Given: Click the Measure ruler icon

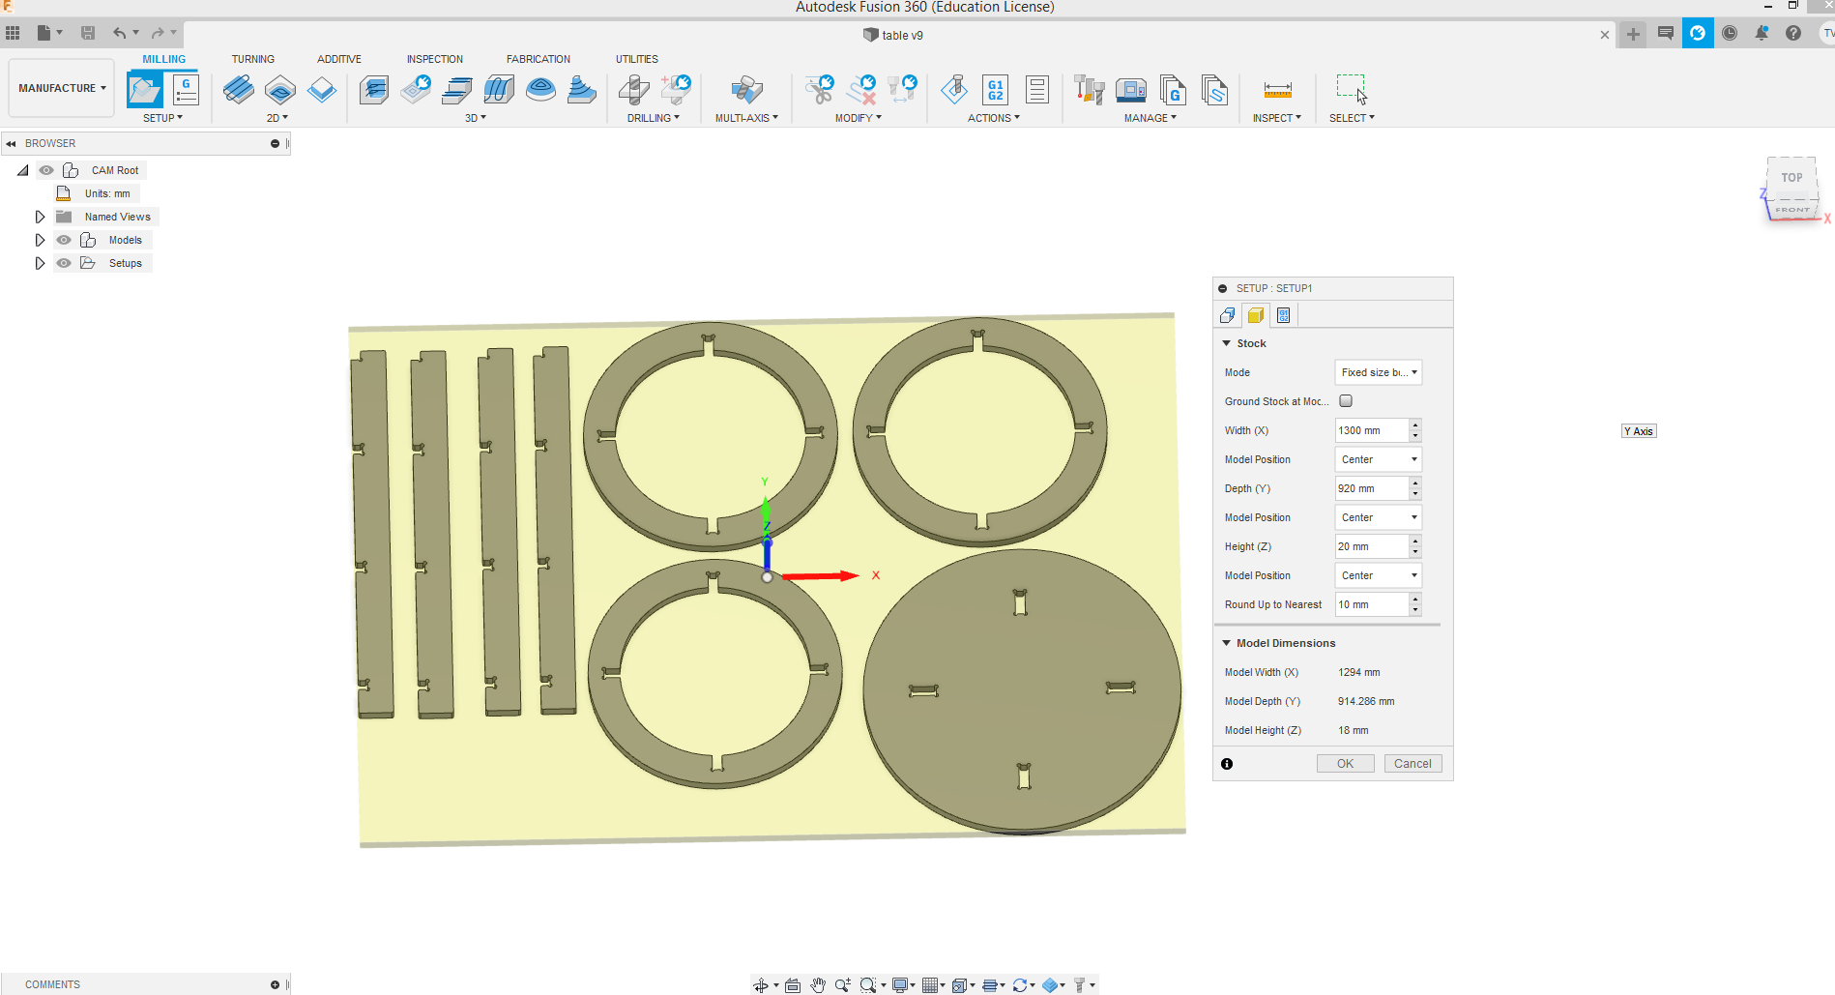Looking at the screenshot, I should click(x=1277, y=90).
